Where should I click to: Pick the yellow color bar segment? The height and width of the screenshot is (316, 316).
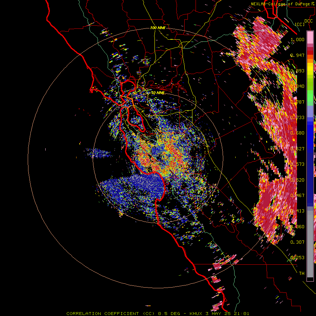(x=310, y=69)
